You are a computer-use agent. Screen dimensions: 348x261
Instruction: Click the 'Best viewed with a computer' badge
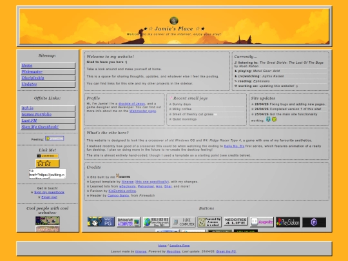[x=129, y=222]
